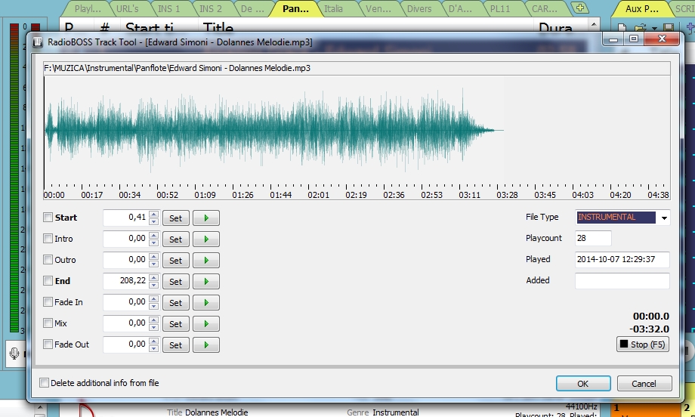Play from the Fade In position
Screen dimensions: 695x417
pos(206,303)
